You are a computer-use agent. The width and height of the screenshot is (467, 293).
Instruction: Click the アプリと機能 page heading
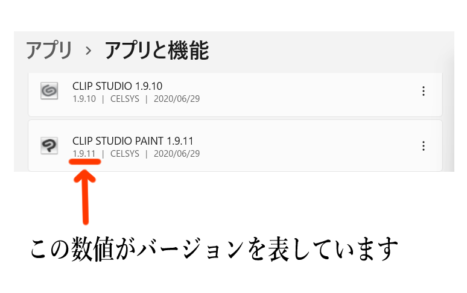coord(157,50)
